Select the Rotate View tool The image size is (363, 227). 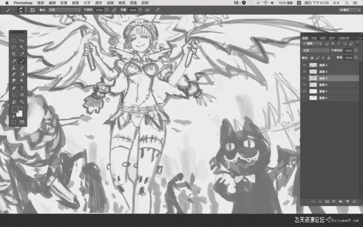point(14,102)
